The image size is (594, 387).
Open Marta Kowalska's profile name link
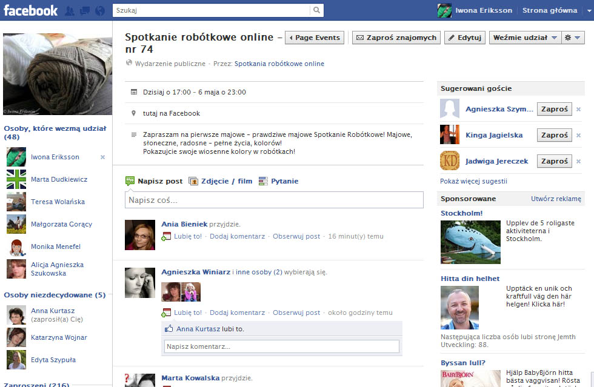tap(190, 378)
